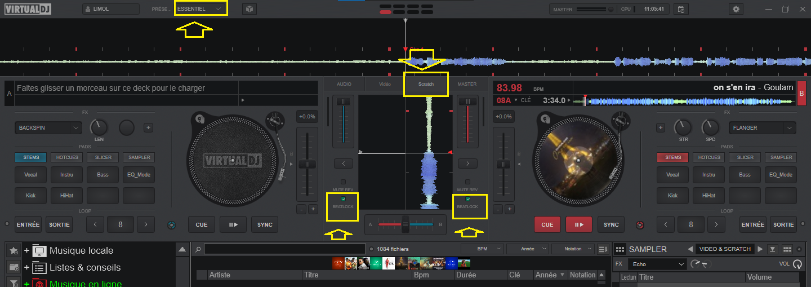Disable BEATLOCK on the right deck

click(x=467, y=199)
